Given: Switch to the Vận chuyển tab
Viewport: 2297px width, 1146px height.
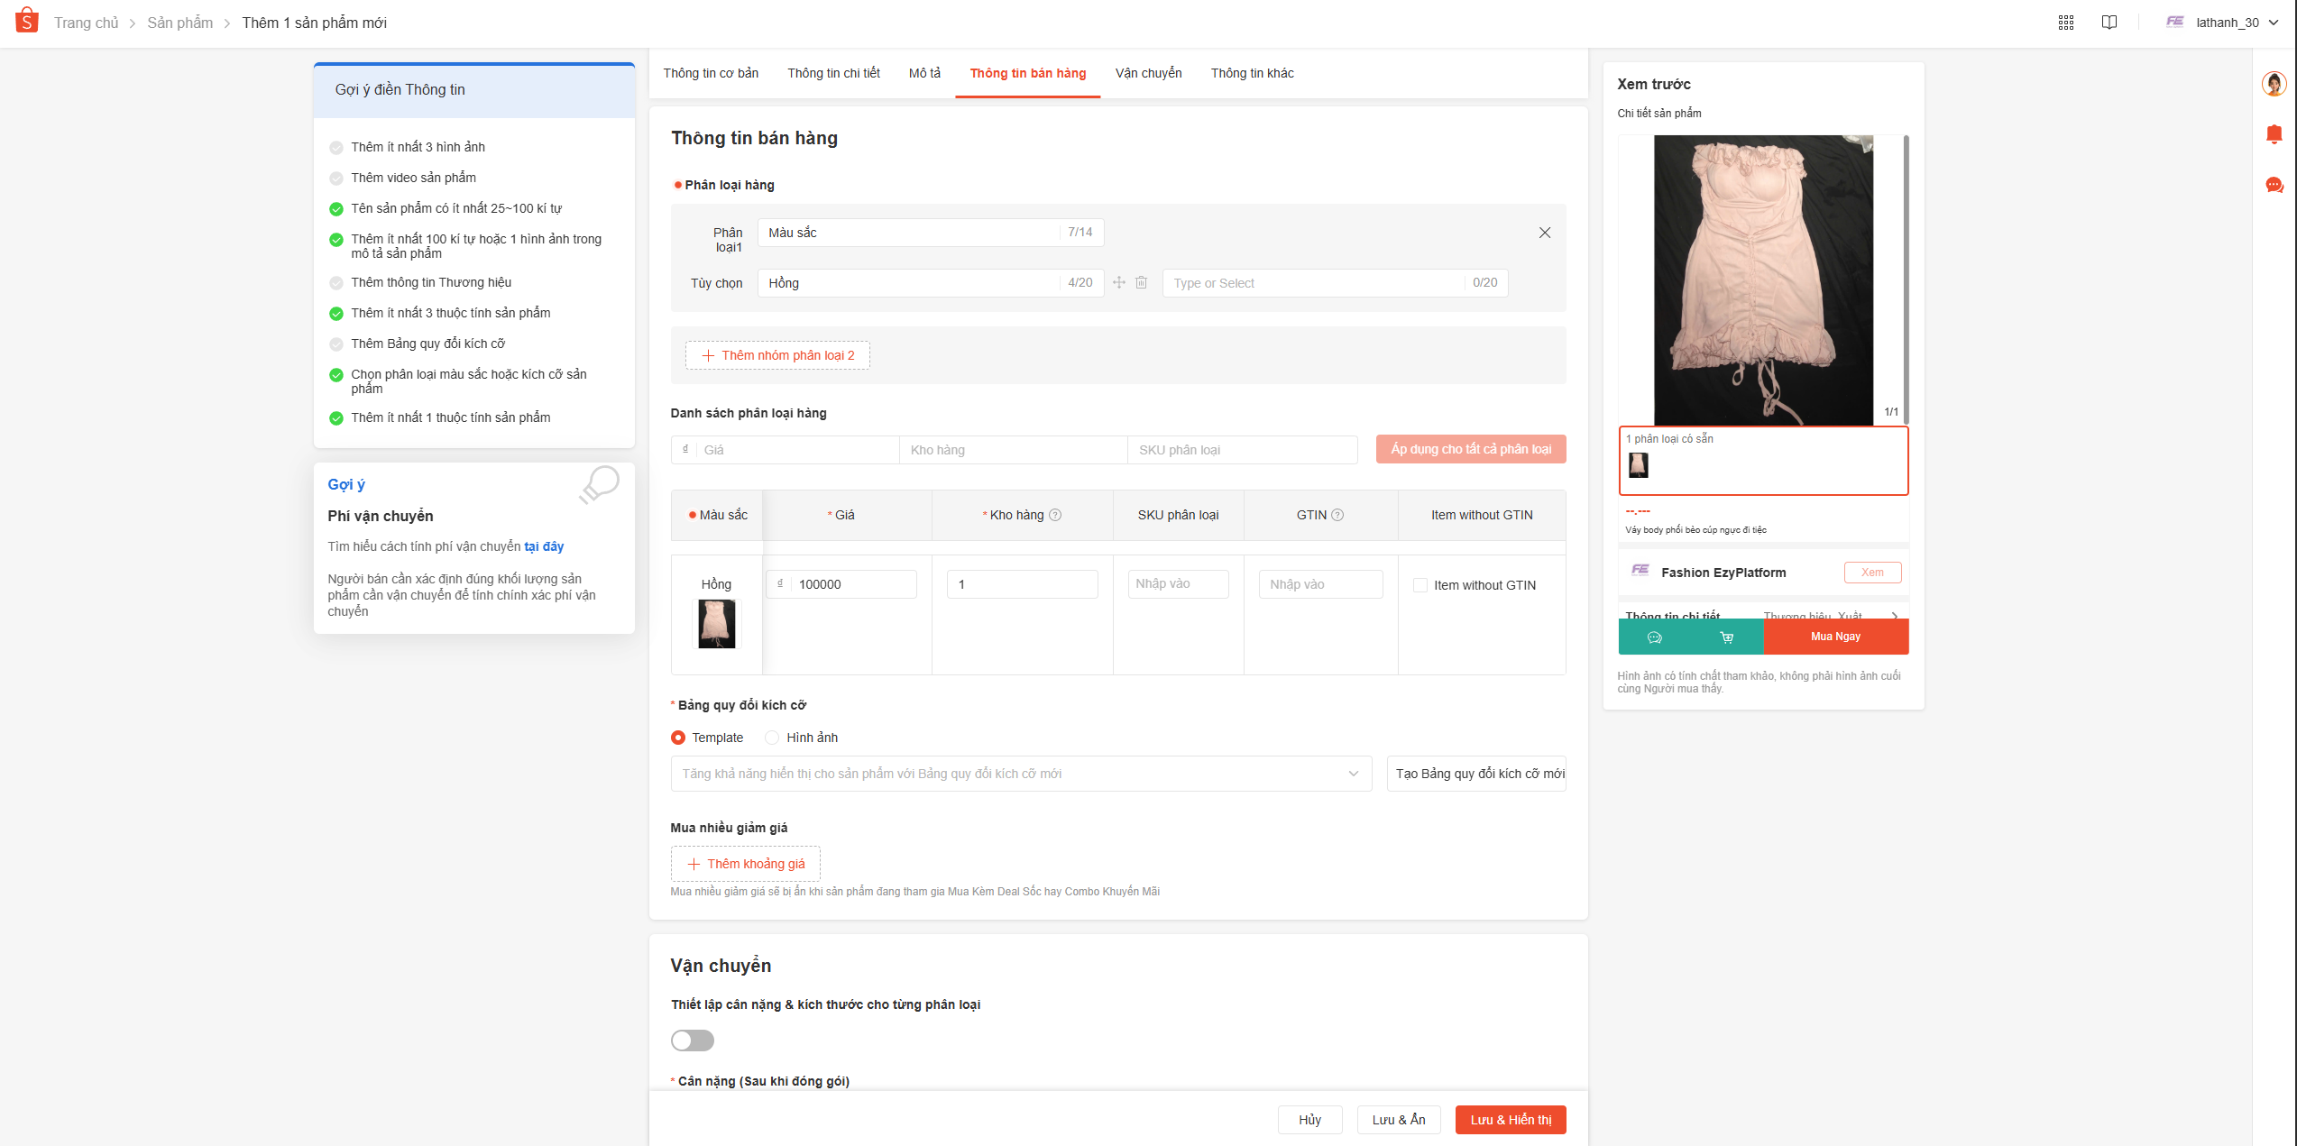Looking at the screenshot, I should tap(1148, 73).
